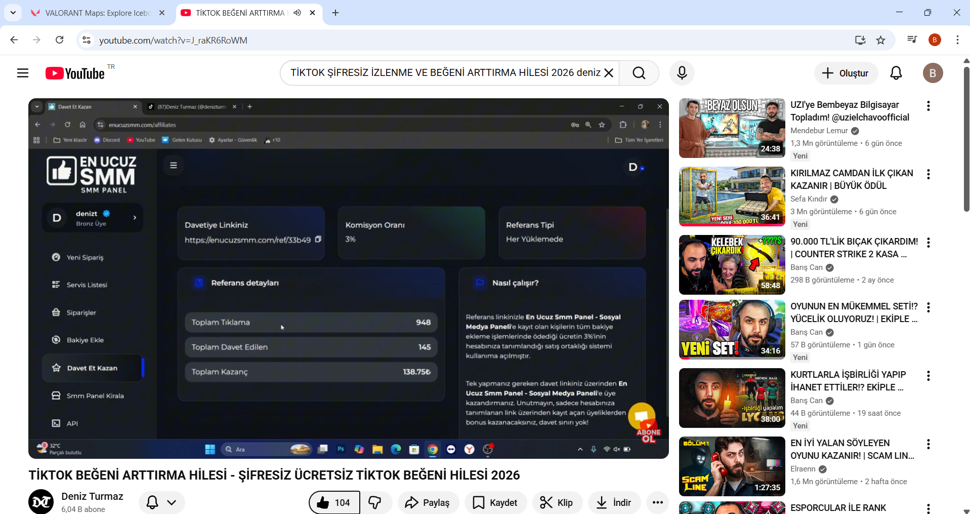The height and width of the screenshot is (514, 970).
Task: Like the video with 104 likes
Action: pos(334,502)
